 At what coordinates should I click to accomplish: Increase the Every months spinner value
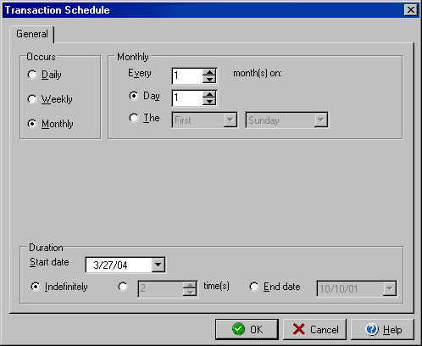pos(209,72)
